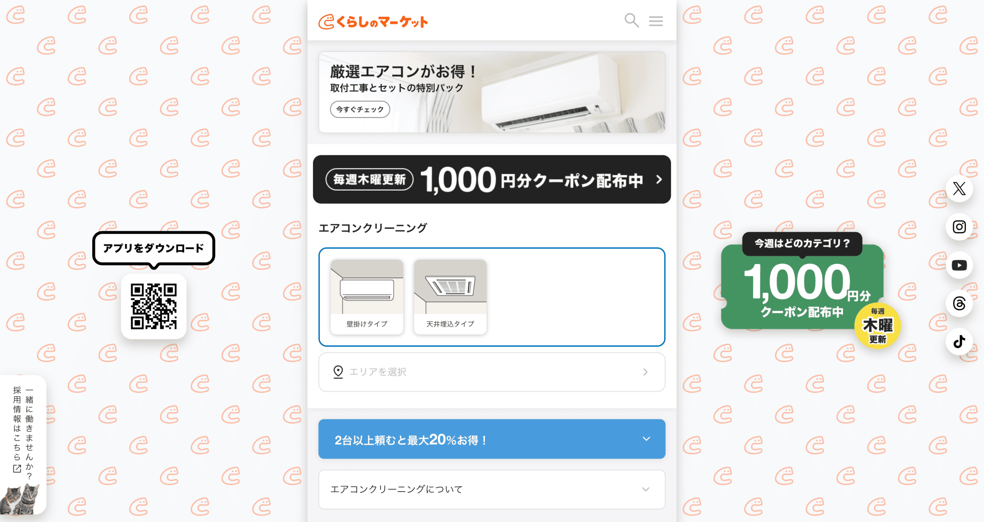Select the 天井埋込タイプ air conditioner option
This screenshot has height=522, width=984.
pos(450,296)
